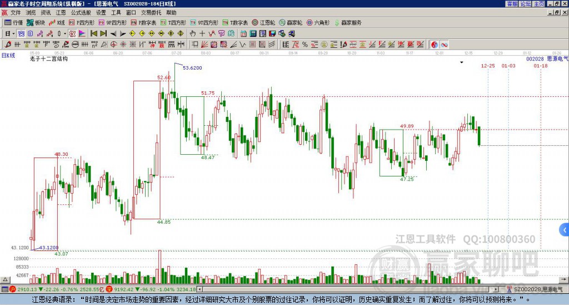The image size is (569, 305).
Task: Open the P四方形 tool
Action: pyautogui.click(x=82, y=22)
